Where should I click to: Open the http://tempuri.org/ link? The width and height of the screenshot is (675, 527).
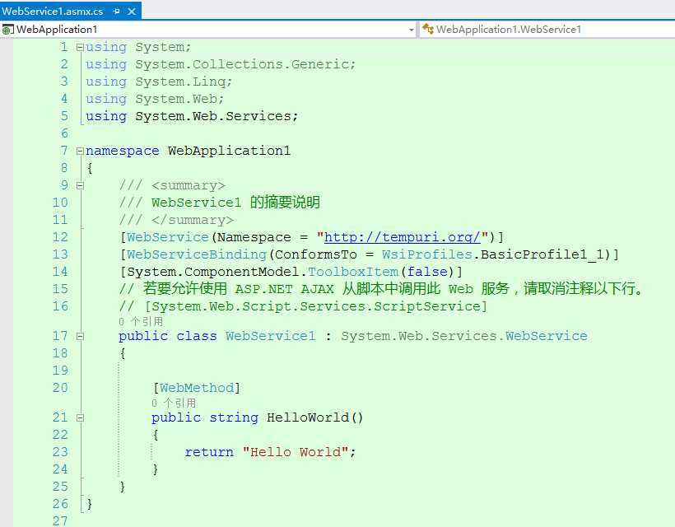(402, 237)
